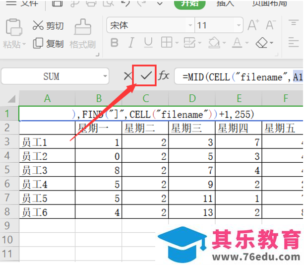Viewport: 304px width, 265px height.
Task: Click the top align icon
Action: [x=293, y=23]
